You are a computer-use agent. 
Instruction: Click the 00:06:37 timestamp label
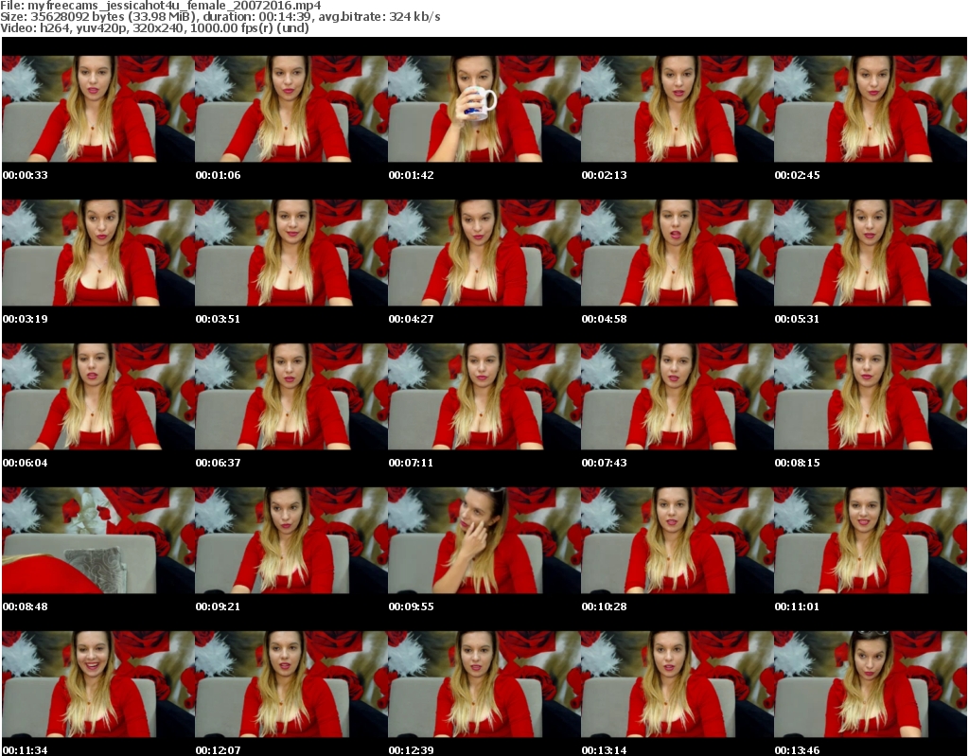219,463
